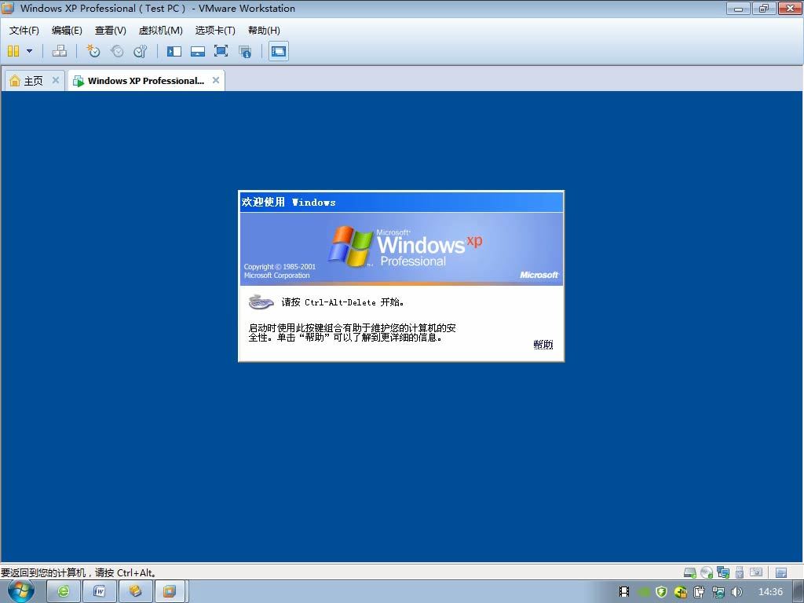Click the volume speaker tray icon
This screenshot has height=603, width=804.
click(x=736, y=592)
